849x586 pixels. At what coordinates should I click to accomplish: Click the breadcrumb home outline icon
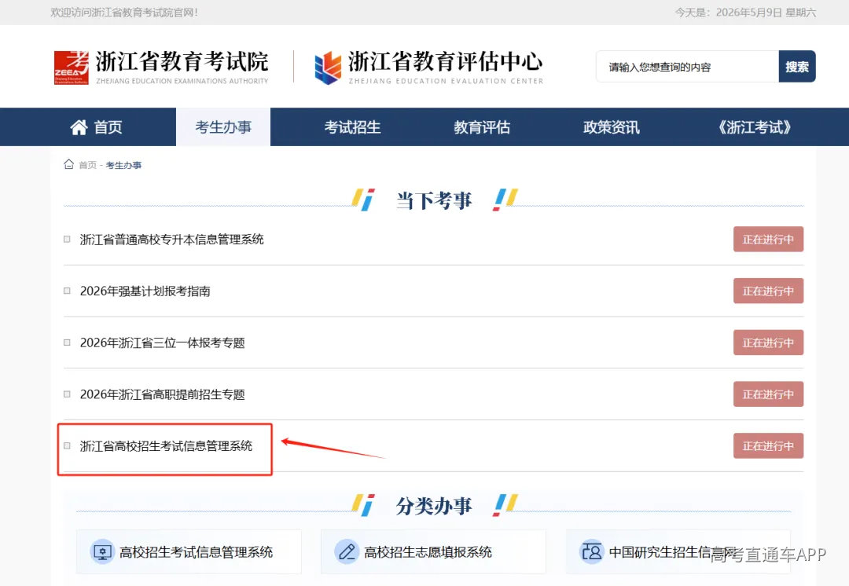point(68,164)
